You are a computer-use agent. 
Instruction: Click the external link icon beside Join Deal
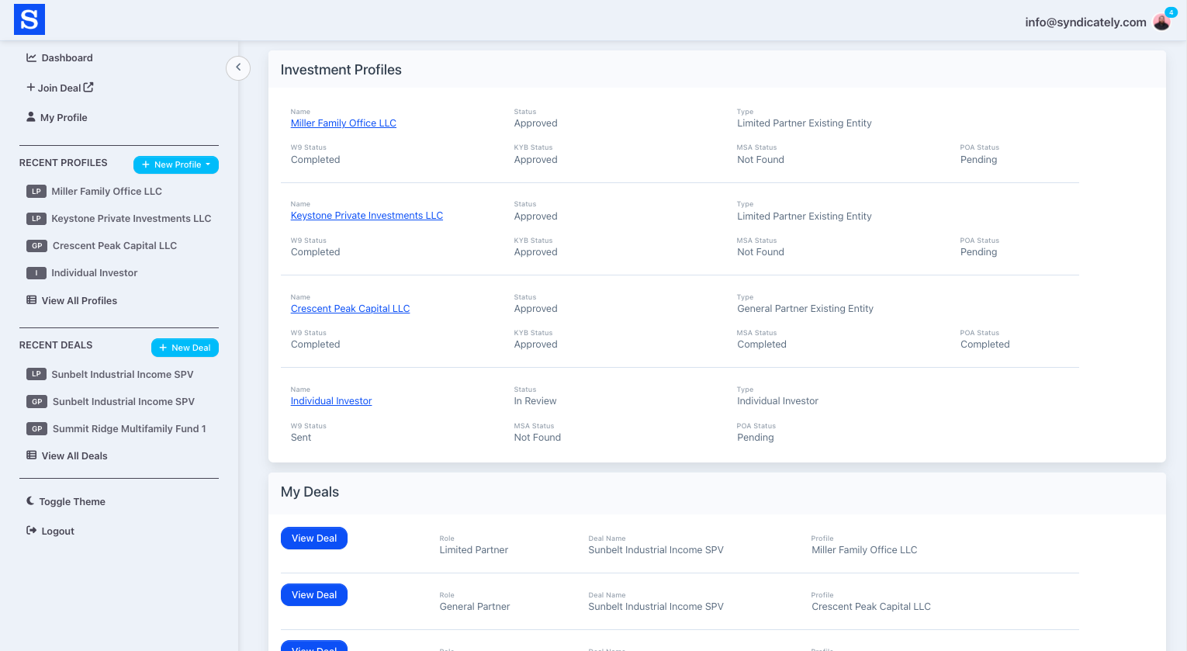88,88
